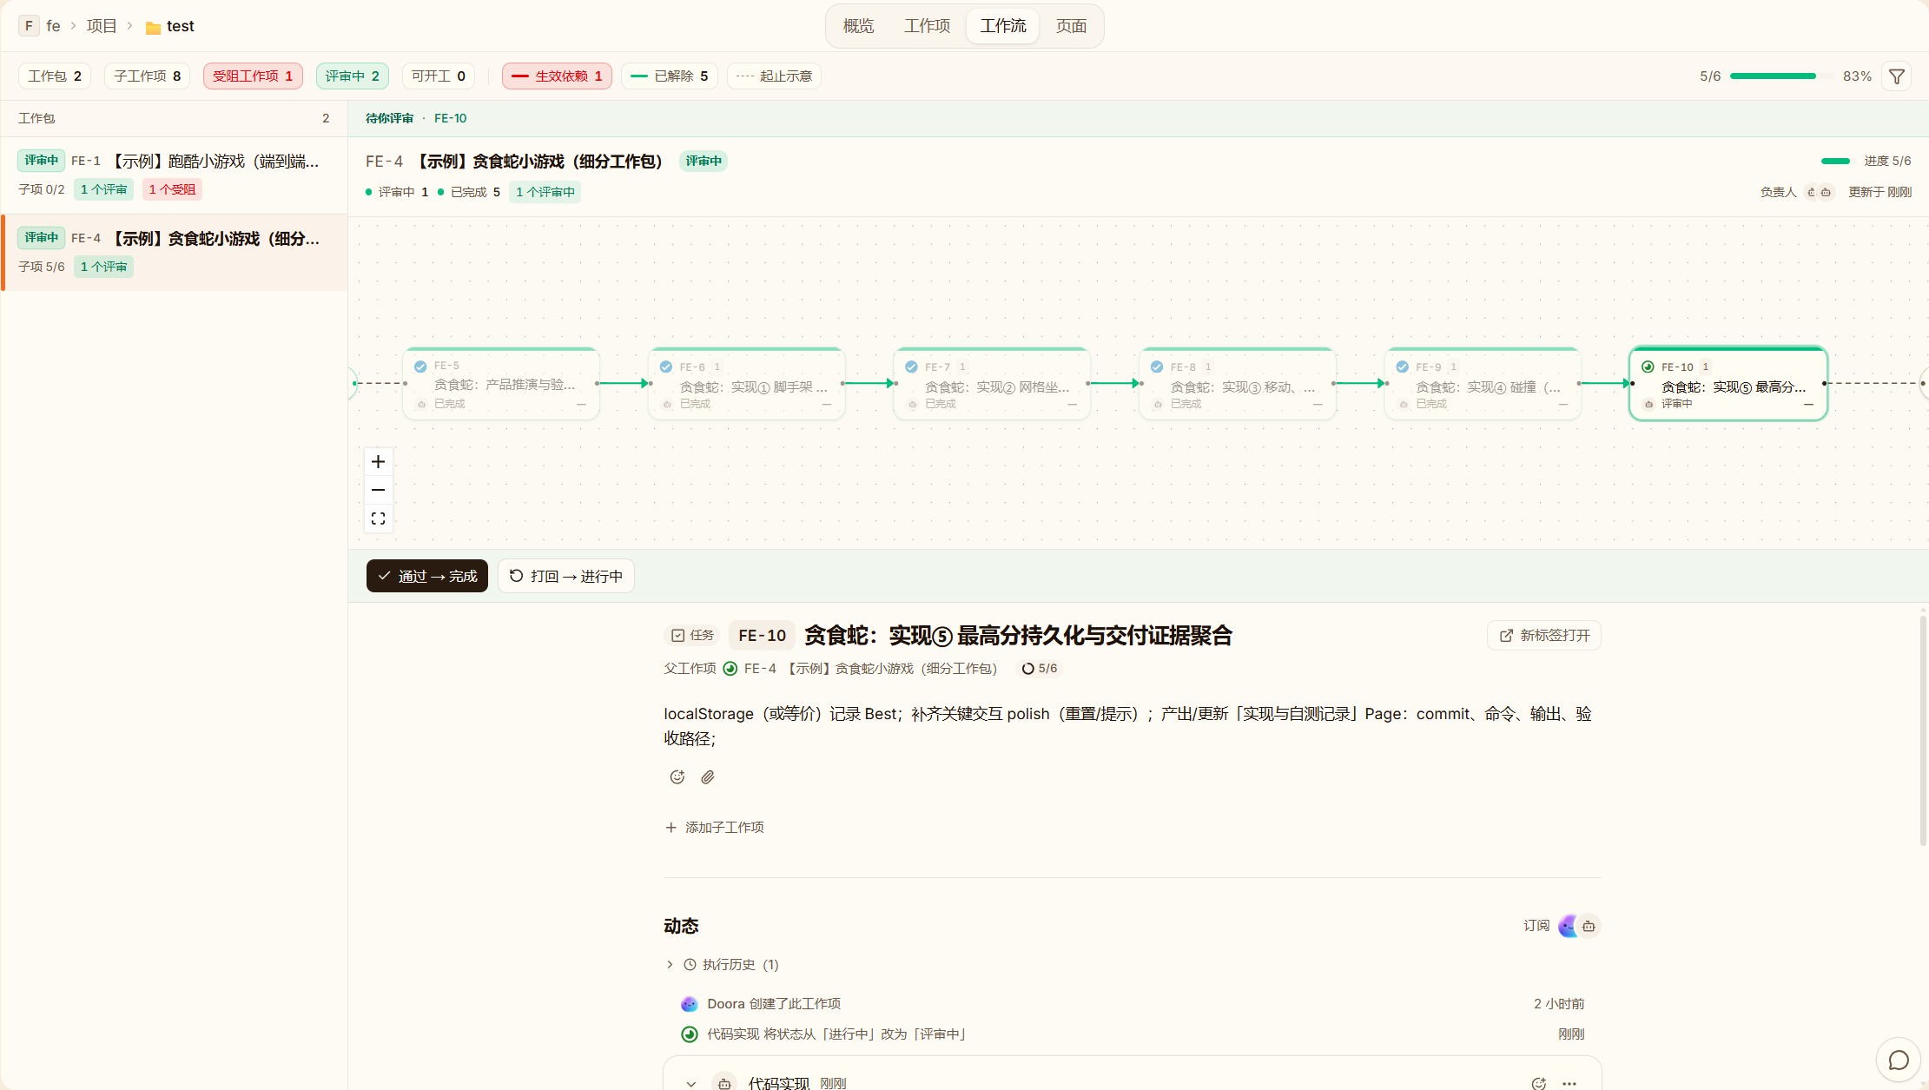The width and height of the screenshot is (1929, 1090).
Task: Click Doora avatar in activity log
Action: pyautogui.click(x=689, y=1004)
